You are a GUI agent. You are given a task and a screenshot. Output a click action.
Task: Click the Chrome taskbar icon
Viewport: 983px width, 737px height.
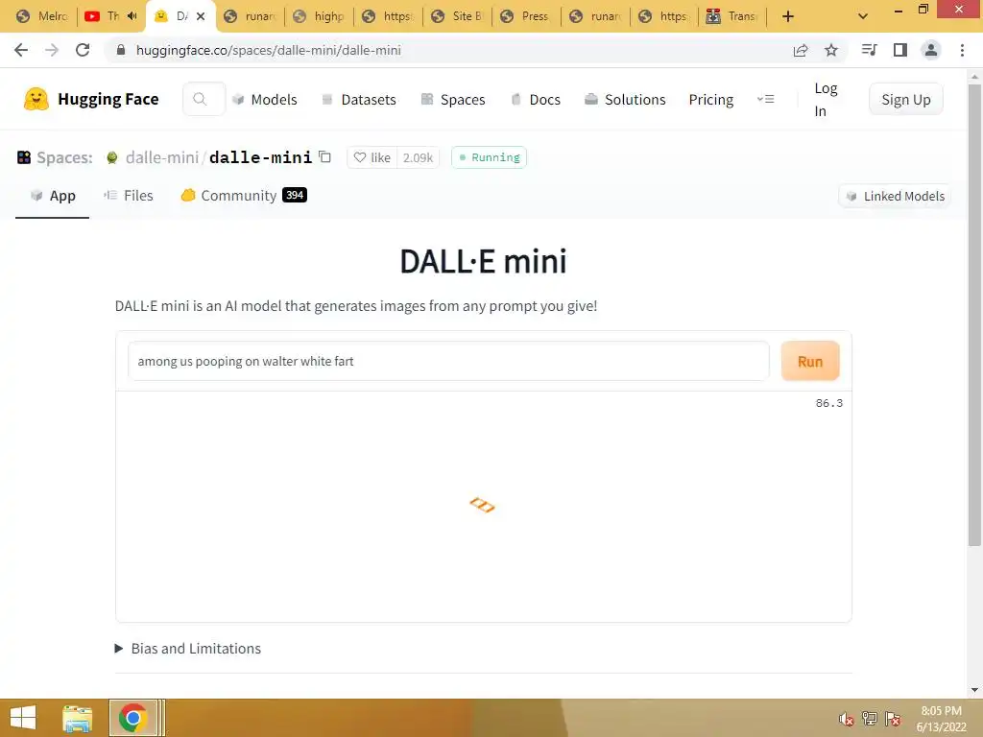point(132,718)
